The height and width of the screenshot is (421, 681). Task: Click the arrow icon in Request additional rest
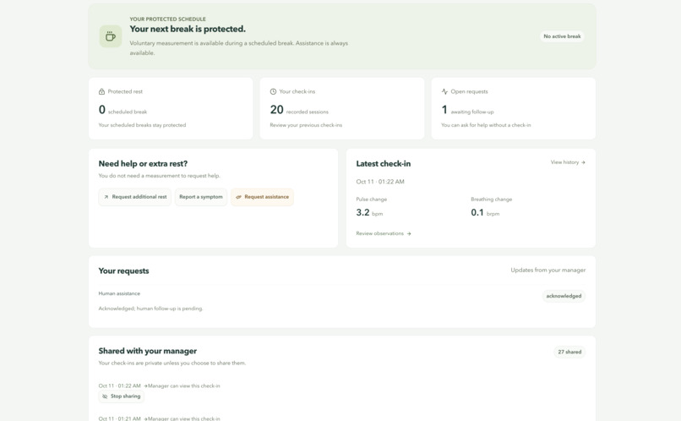click(x=106, y=197)
